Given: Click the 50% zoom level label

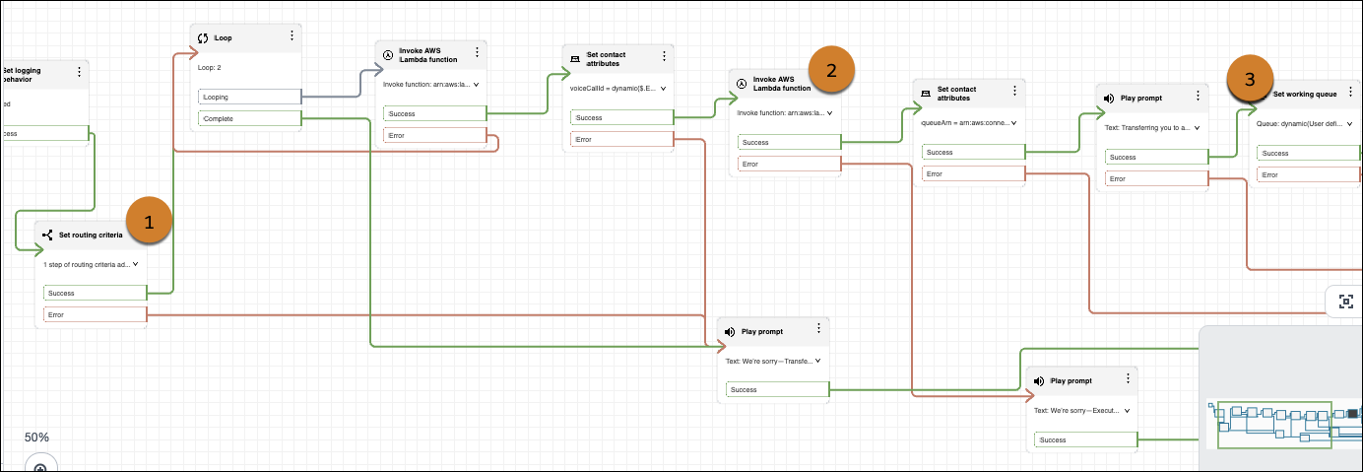Looking at the screenshot, I should tap(36, 437).
